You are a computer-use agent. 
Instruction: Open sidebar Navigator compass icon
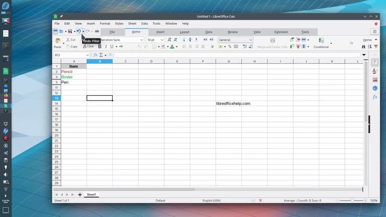(x=375, y=89)
